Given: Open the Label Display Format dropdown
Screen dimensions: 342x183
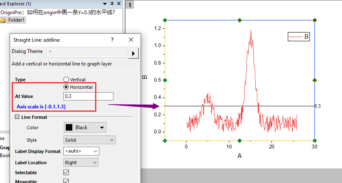Looking at the screenshot, I should click(x=81, y=151).
